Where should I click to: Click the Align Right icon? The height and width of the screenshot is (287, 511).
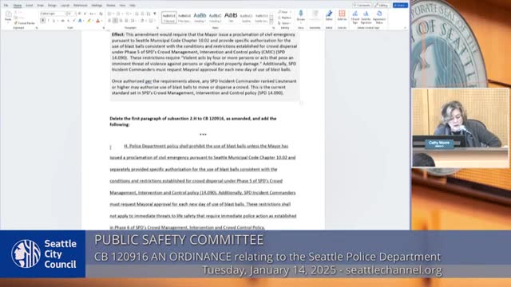[x=121, y=21]
